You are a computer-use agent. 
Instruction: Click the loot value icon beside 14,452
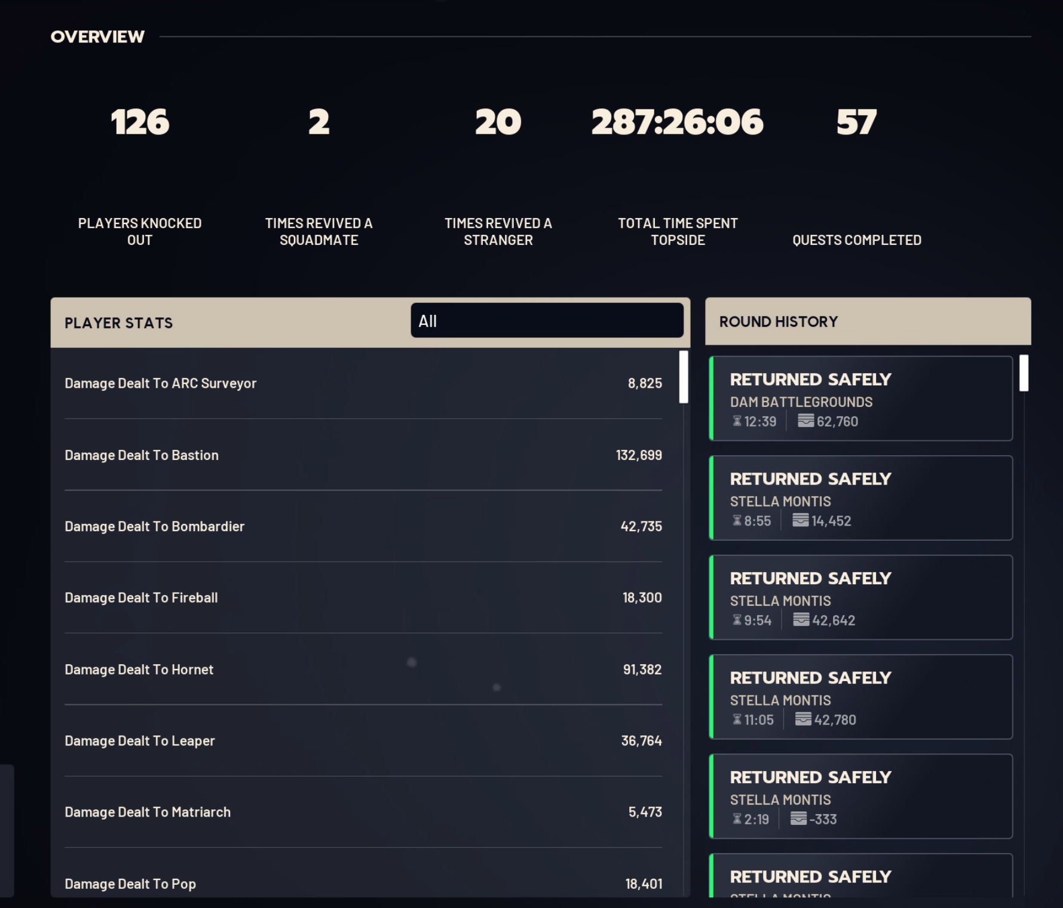800,520
